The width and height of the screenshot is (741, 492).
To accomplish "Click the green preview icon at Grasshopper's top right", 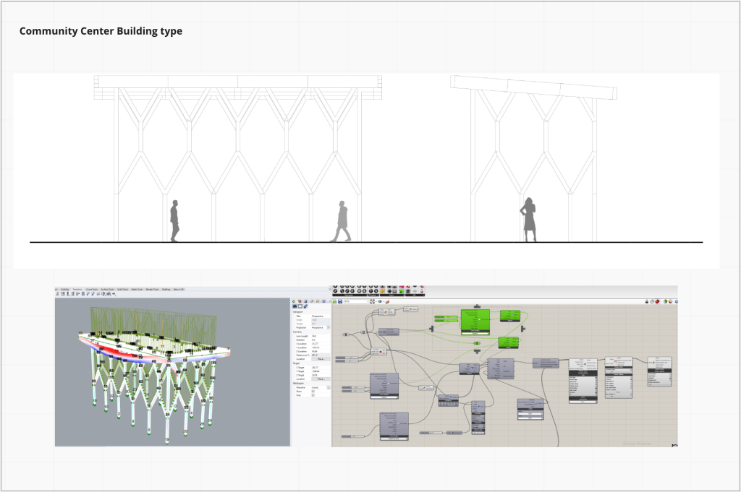I will [x=666, y=302].
